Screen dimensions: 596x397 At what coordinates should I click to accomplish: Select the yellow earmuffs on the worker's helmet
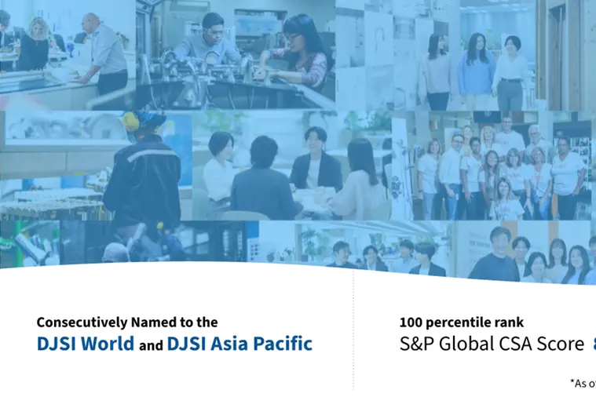(130, 121)
